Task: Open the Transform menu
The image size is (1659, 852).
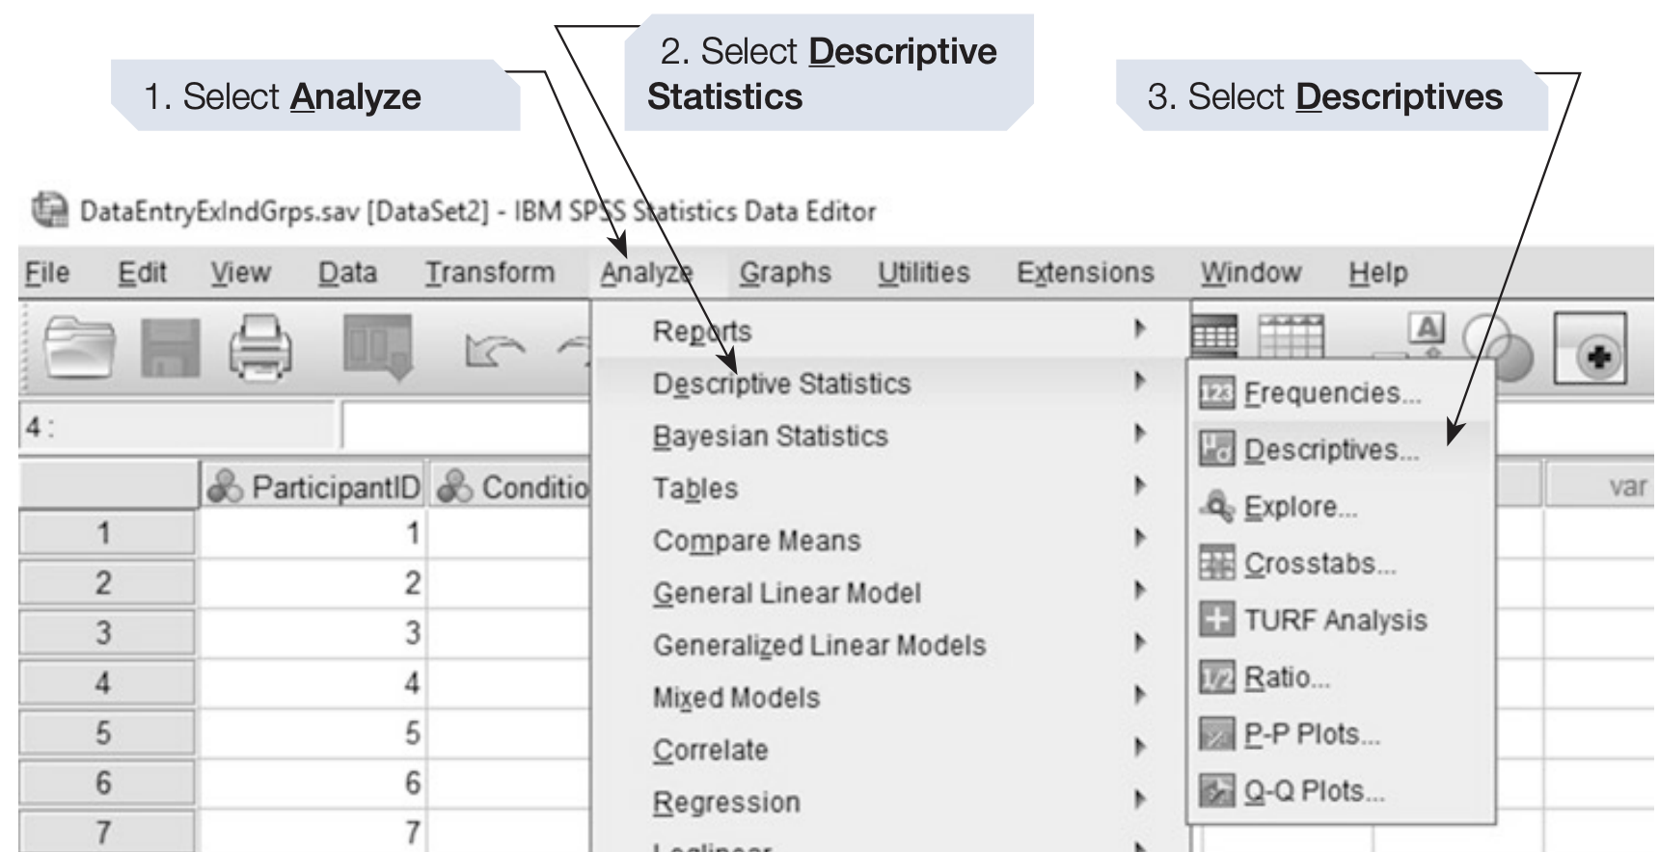Action: 490,273
